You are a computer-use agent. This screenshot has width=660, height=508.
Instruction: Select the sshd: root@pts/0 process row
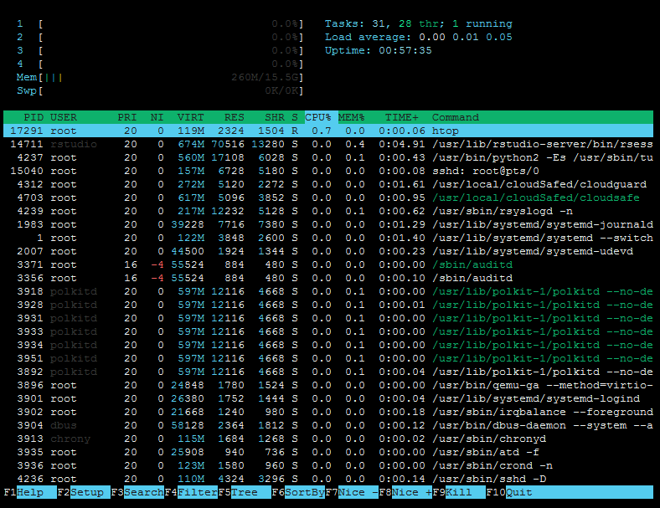pos(328,172)
